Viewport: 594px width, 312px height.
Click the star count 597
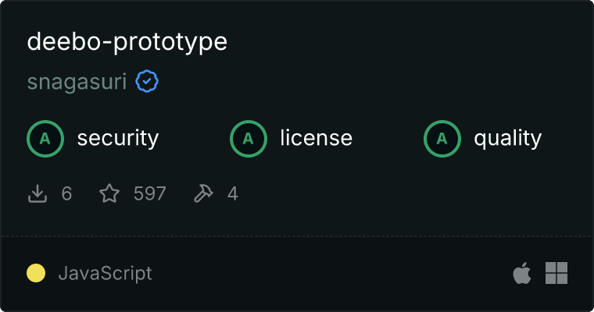[149, 193]
